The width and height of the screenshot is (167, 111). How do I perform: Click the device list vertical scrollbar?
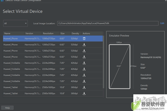coord(104,62)
